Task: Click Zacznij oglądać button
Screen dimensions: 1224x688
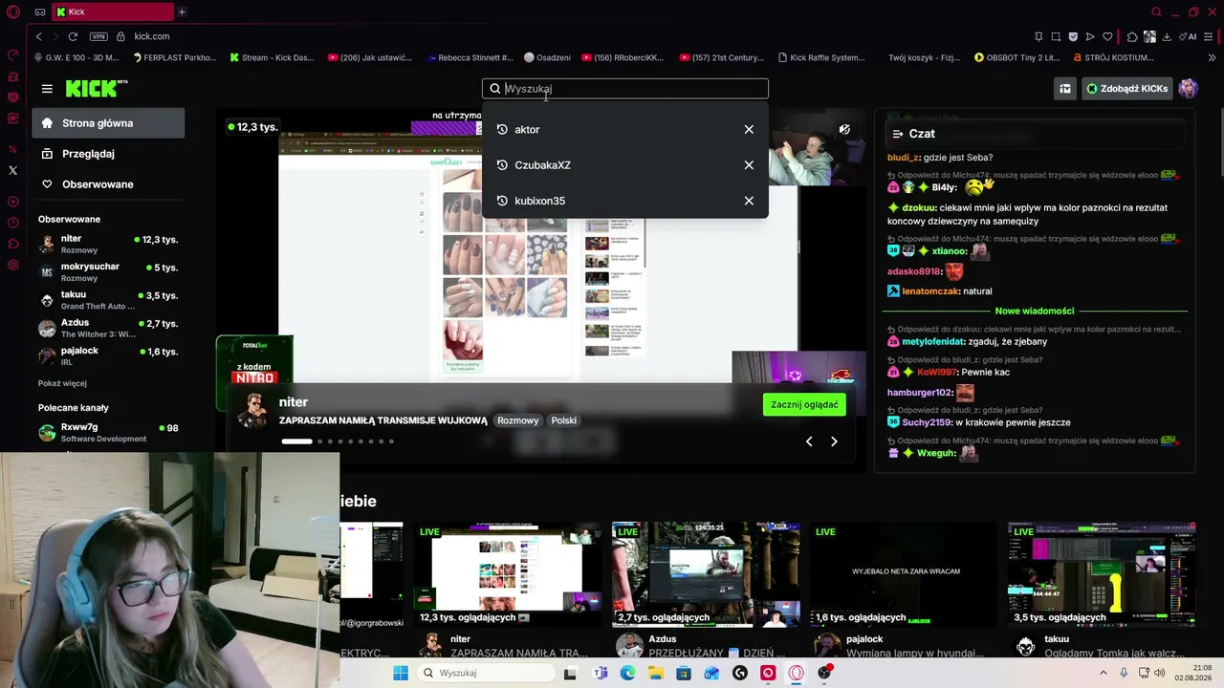Action: (804, 404)
